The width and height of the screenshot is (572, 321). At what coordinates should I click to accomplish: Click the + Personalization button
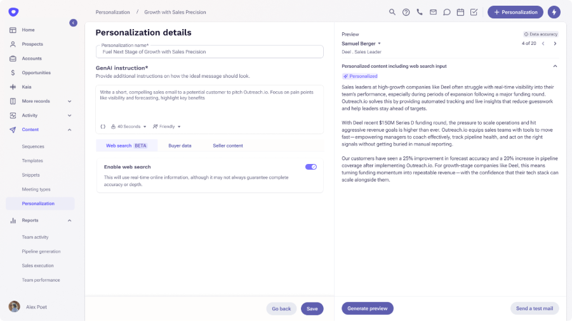pos(515,12)
